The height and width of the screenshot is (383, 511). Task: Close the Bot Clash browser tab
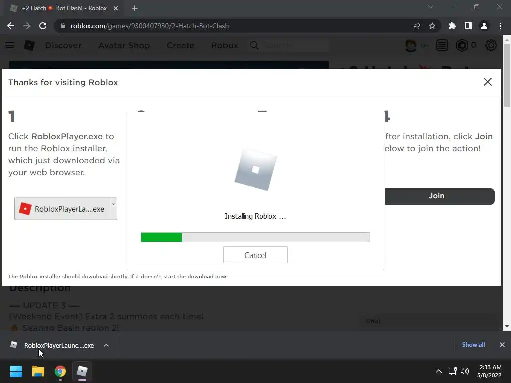click(116, 8)
